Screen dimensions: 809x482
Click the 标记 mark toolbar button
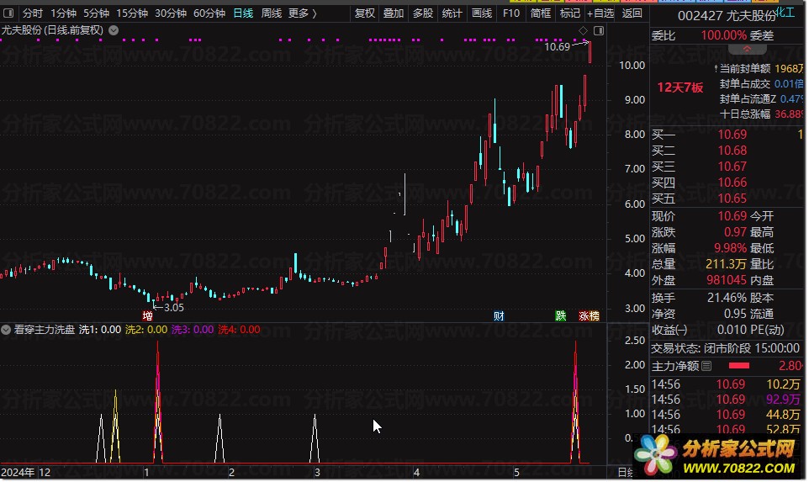[x=570, y=13]
